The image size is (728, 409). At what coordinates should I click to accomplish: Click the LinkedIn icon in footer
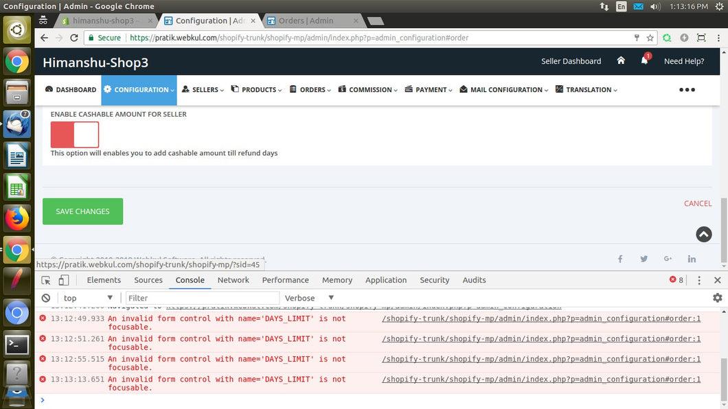[x=692, y=259]
